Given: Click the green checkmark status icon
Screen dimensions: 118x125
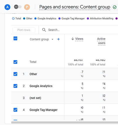Looking at the screenshot, I should click(115, 7).
